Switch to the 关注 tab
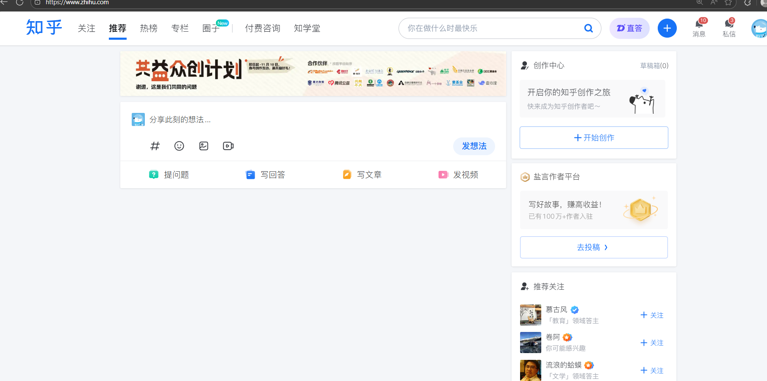 pos(86,28)
